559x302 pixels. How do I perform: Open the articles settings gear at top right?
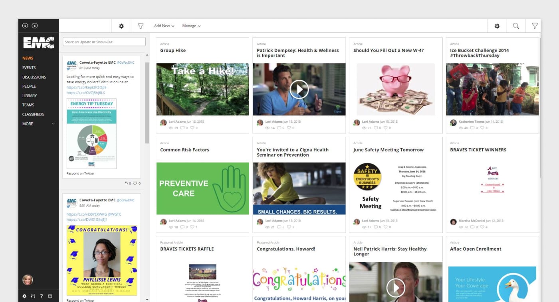coord(497,26)
